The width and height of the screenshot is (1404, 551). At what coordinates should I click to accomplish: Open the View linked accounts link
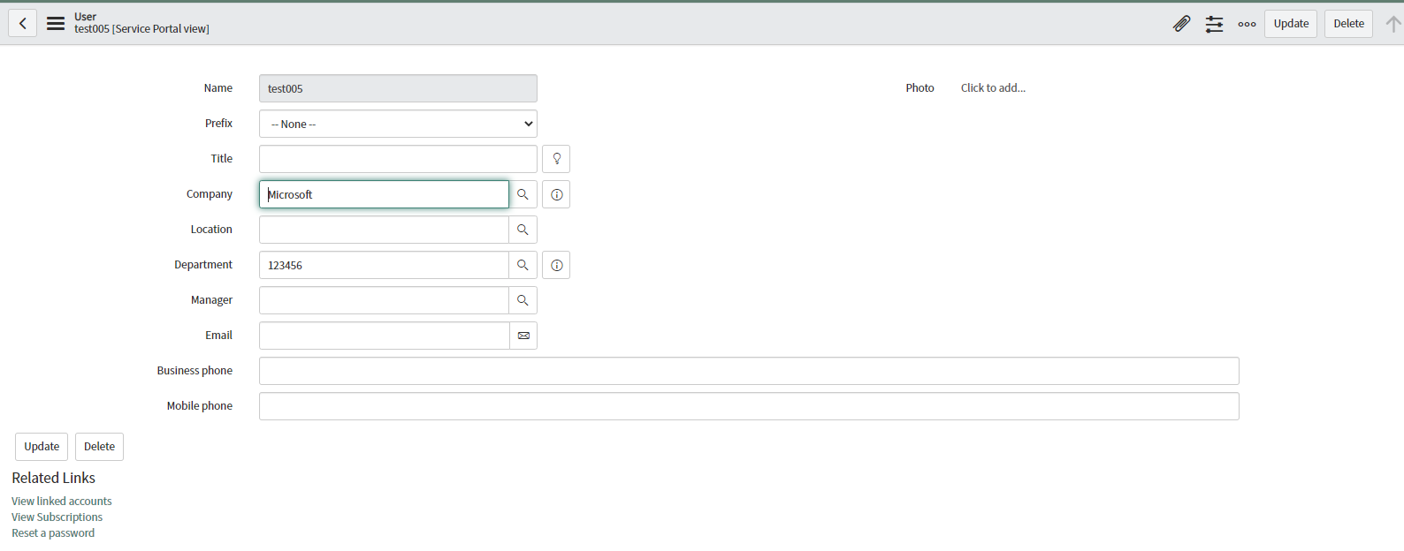[x=62, y=502]
